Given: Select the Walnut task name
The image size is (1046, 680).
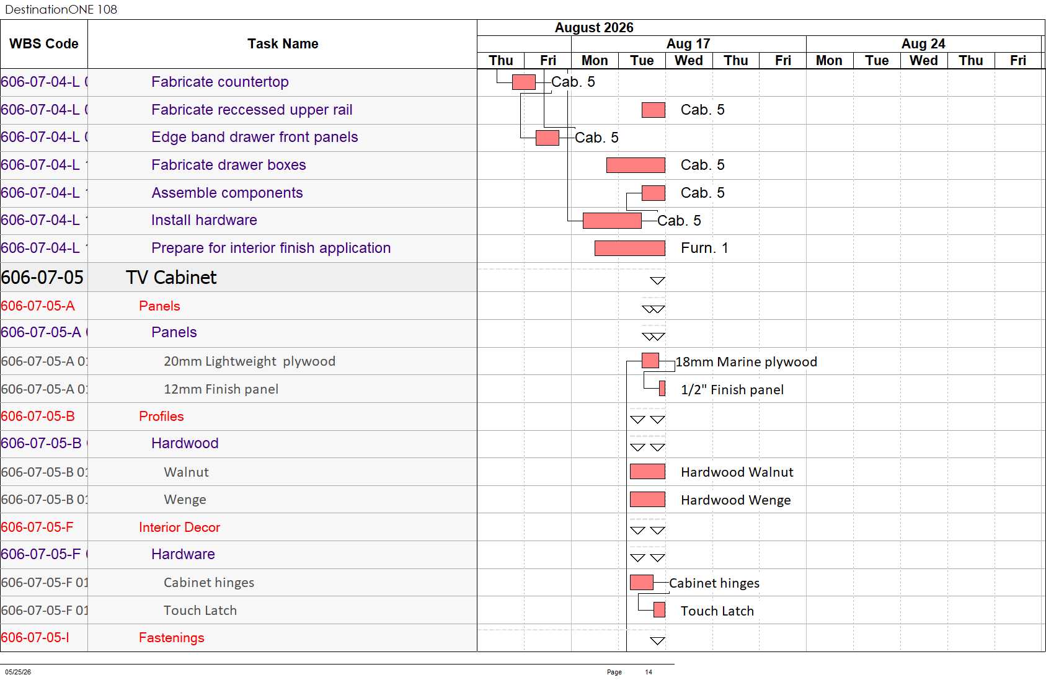Looking at the screenshot, I should [x=186, y=472].
